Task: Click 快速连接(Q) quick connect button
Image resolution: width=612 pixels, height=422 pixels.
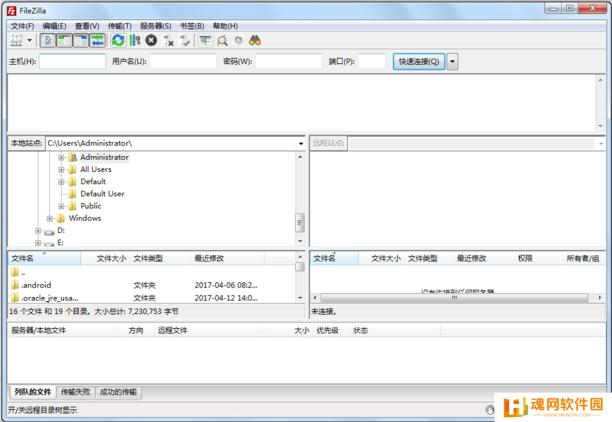Action: [419, 61]
